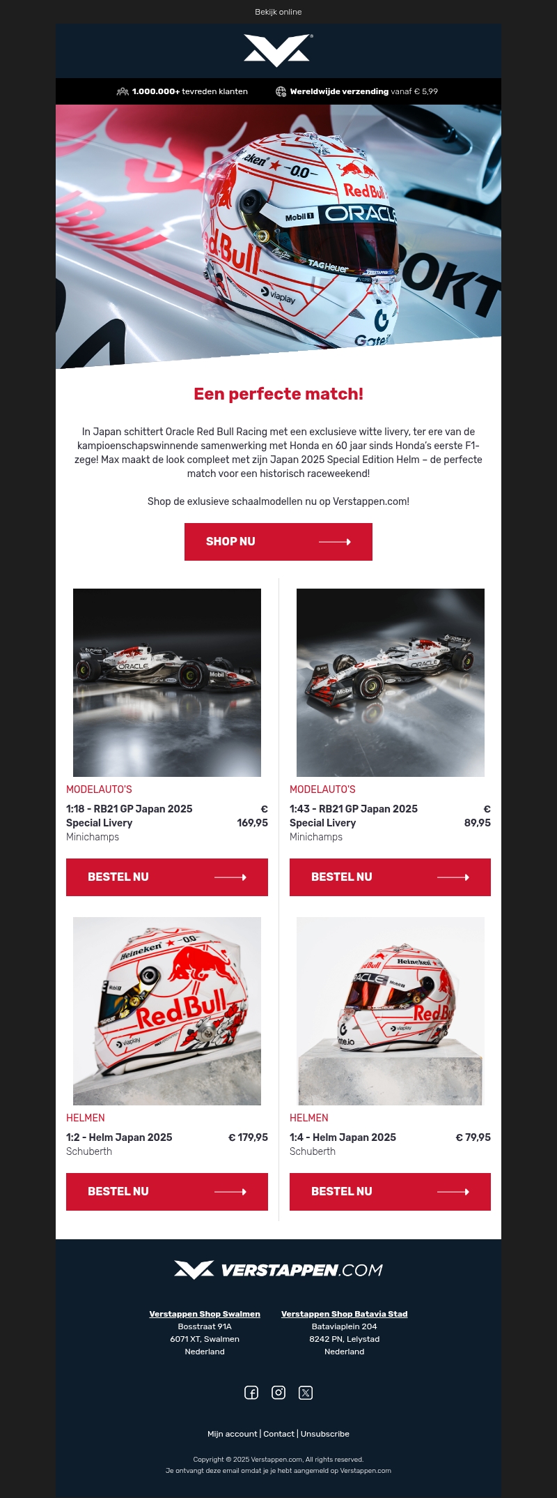Open the 'Bekijk online' link
Screen dimensions: 557x1498
278,12
